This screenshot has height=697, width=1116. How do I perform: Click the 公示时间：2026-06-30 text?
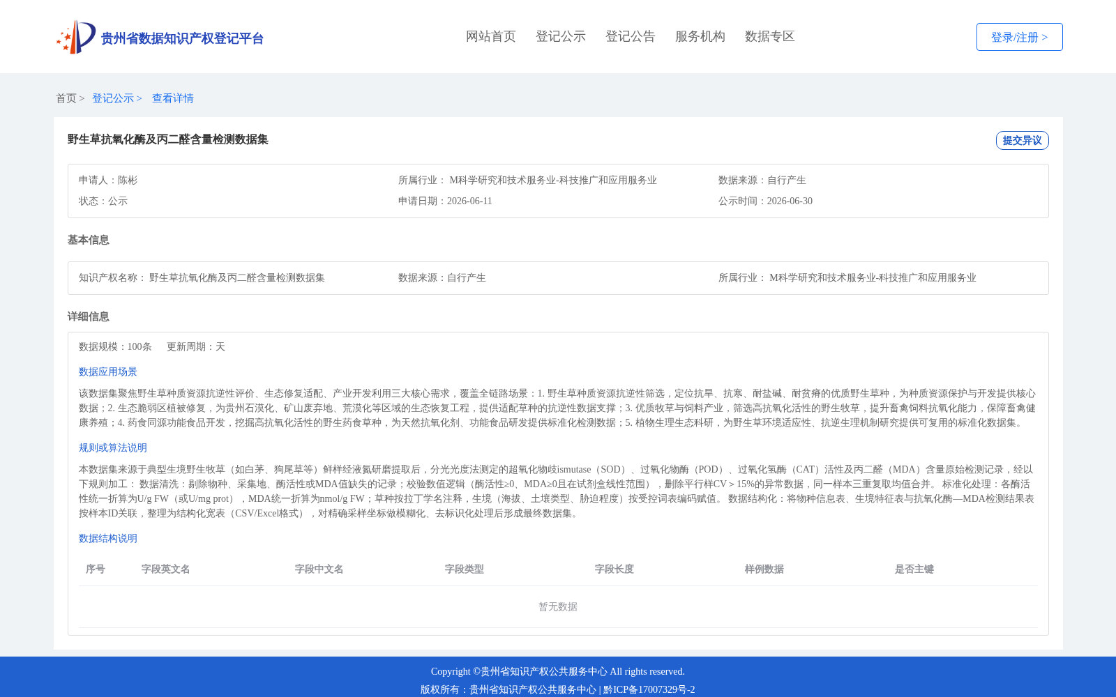[765, 201]
